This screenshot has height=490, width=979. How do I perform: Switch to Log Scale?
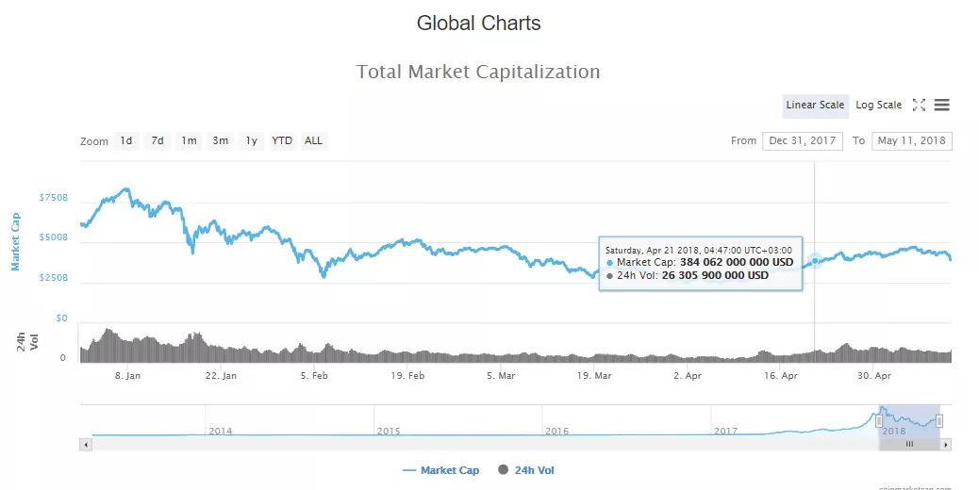point(878,106)
